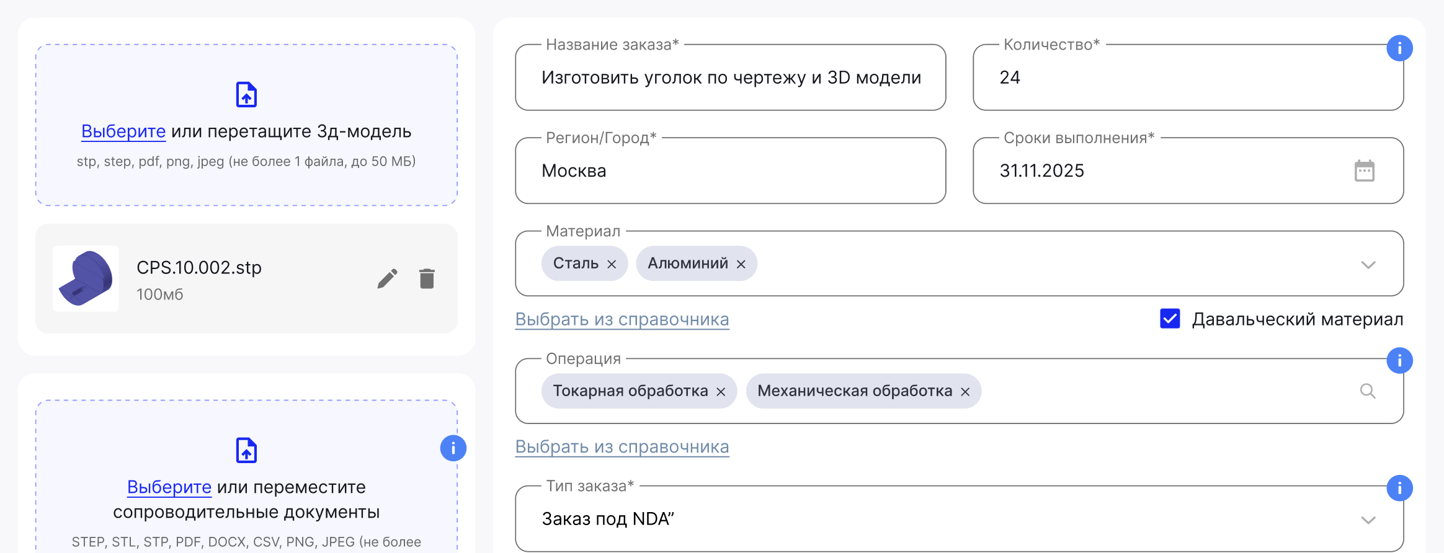Open the calendar for Сроки выполнения
The height and width of the screenshot is (553, 1444).
tap(1363, 170)
